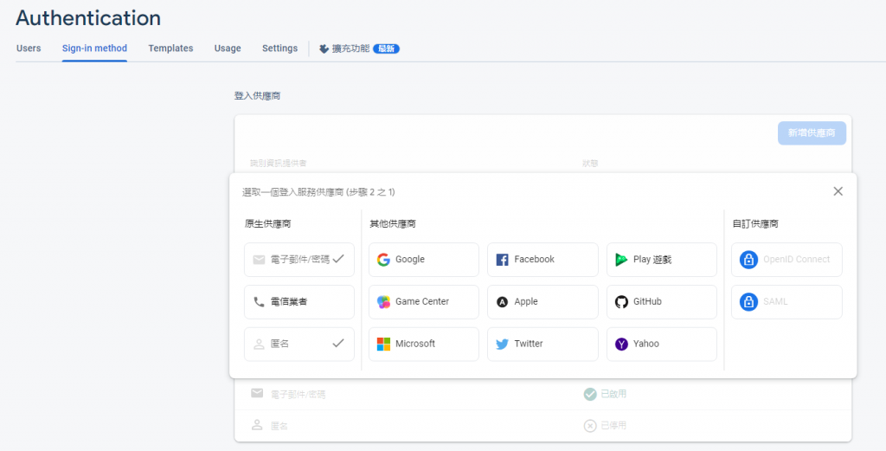
Task: Click envelope icon in bottom table row
Action: coord(257,393)
